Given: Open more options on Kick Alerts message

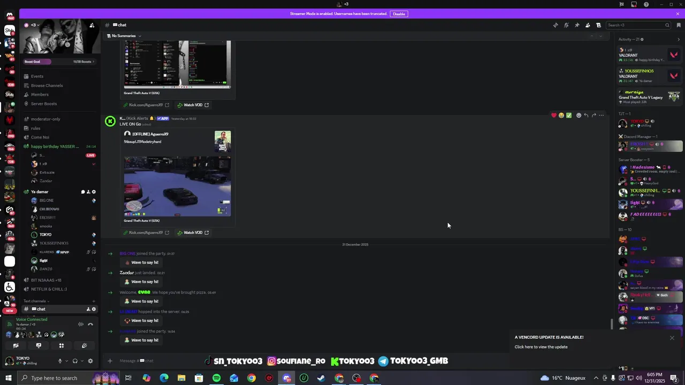Looking at the screenshot, I should 601,115.
